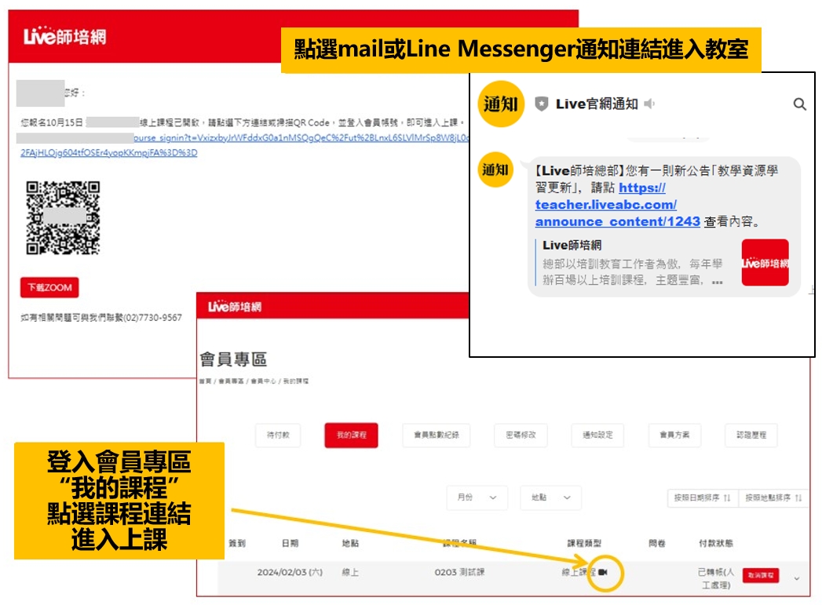
Task: Switch to the 待付款 tab
Action: (278, 435)
